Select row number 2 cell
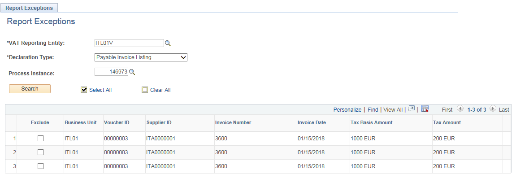The height and width of the screenshot is (178, 516). pos(14,152)
